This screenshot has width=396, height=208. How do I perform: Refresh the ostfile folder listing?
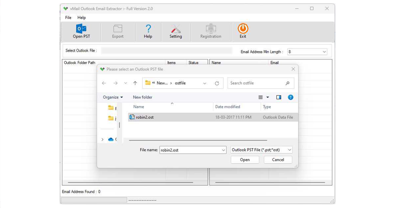[x=217, y=83]
